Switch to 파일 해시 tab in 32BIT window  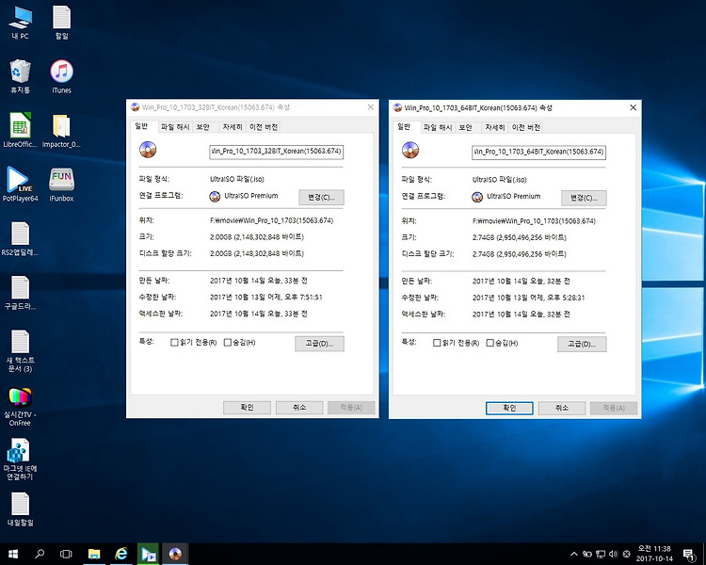(x=175, y=127)
